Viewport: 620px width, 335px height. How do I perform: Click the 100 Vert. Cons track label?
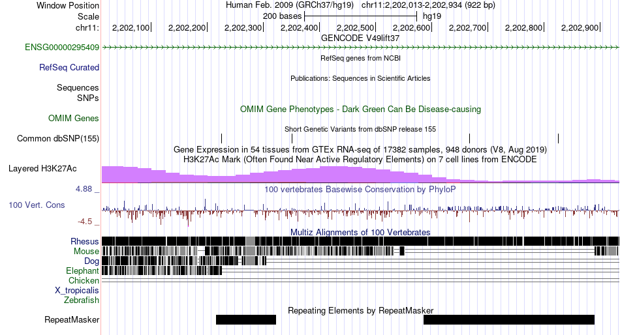pos(37,205)
